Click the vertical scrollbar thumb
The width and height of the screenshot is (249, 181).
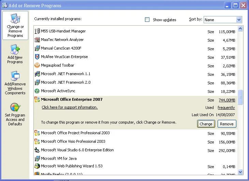(x=240, y=97)
